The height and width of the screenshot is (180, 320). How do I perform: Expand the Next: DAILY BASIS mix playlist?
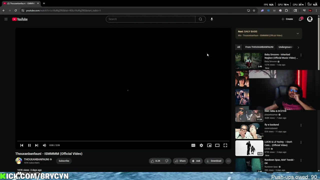coord(297,33)
